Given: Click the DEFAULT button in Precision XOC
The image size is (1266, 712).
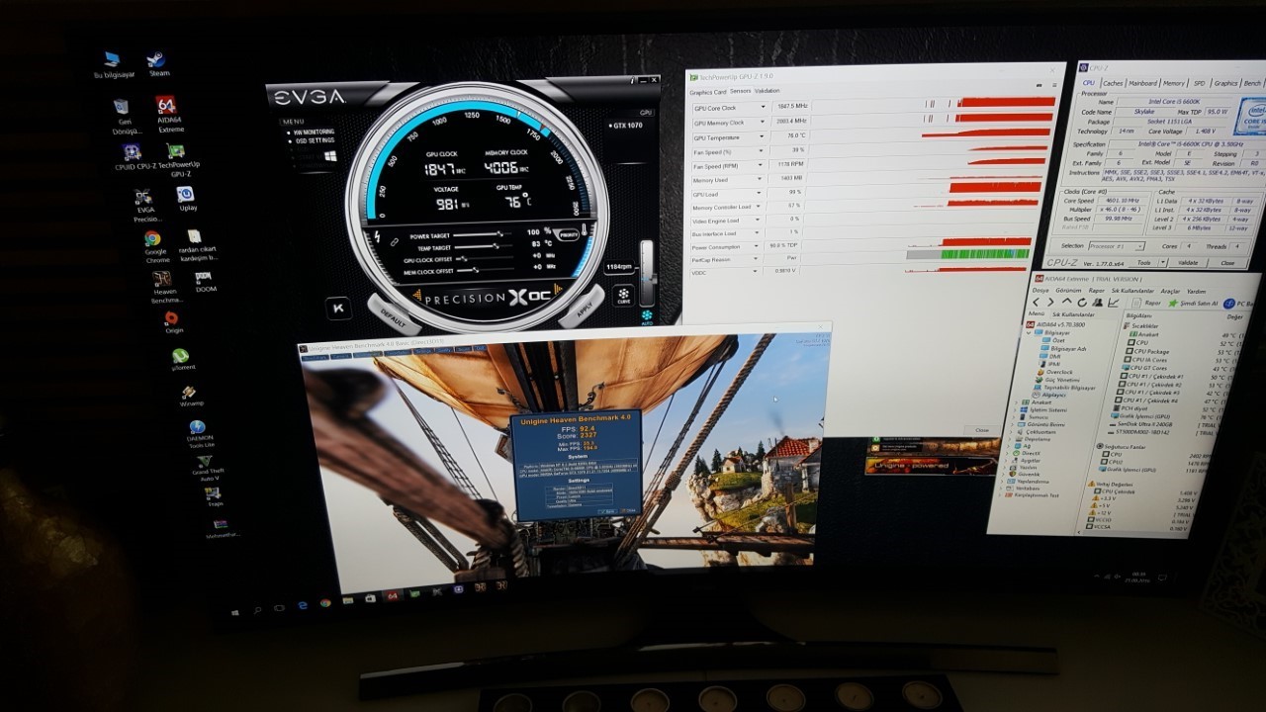Looking at the screenshot, I should pos(393,315).
